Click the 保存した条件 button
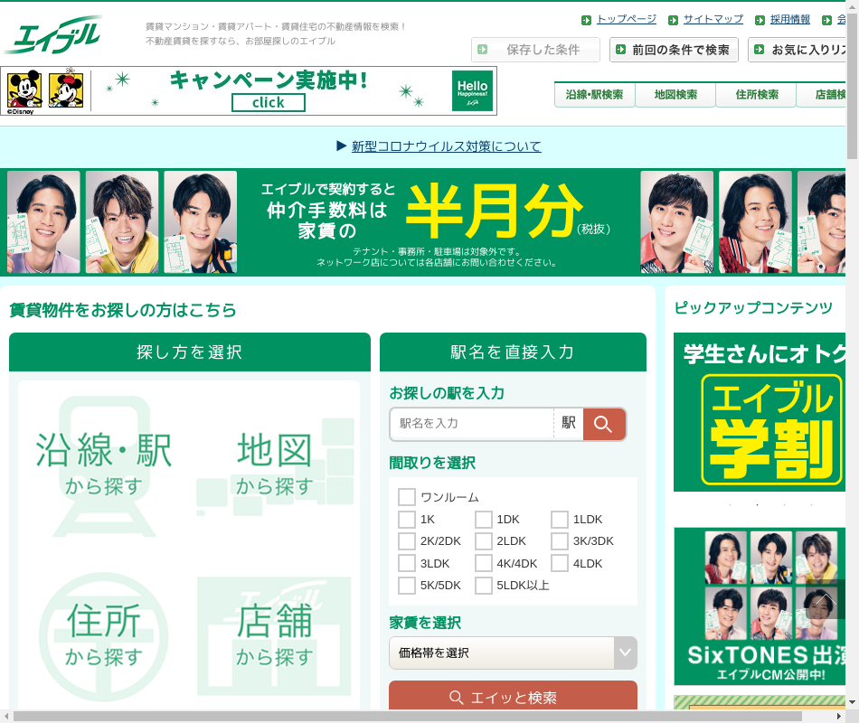The width and height of the screenshot is (859, 723). (536, 50)
